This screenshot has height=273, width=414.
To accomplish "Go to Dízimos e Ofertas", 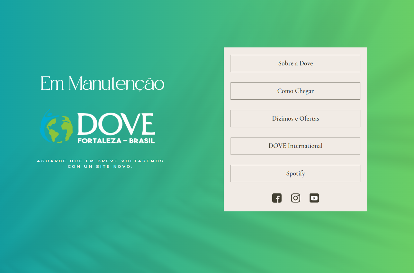I will pos(295,119).
